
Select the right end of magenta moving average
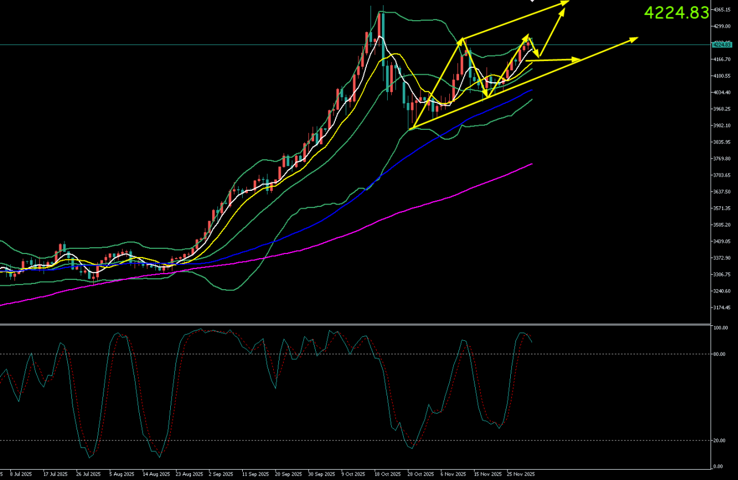(531, 164)
